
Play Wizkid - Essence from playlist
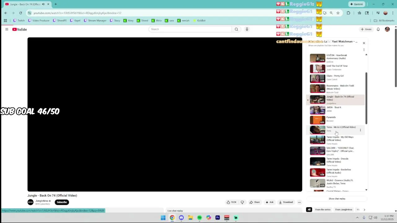336,183
